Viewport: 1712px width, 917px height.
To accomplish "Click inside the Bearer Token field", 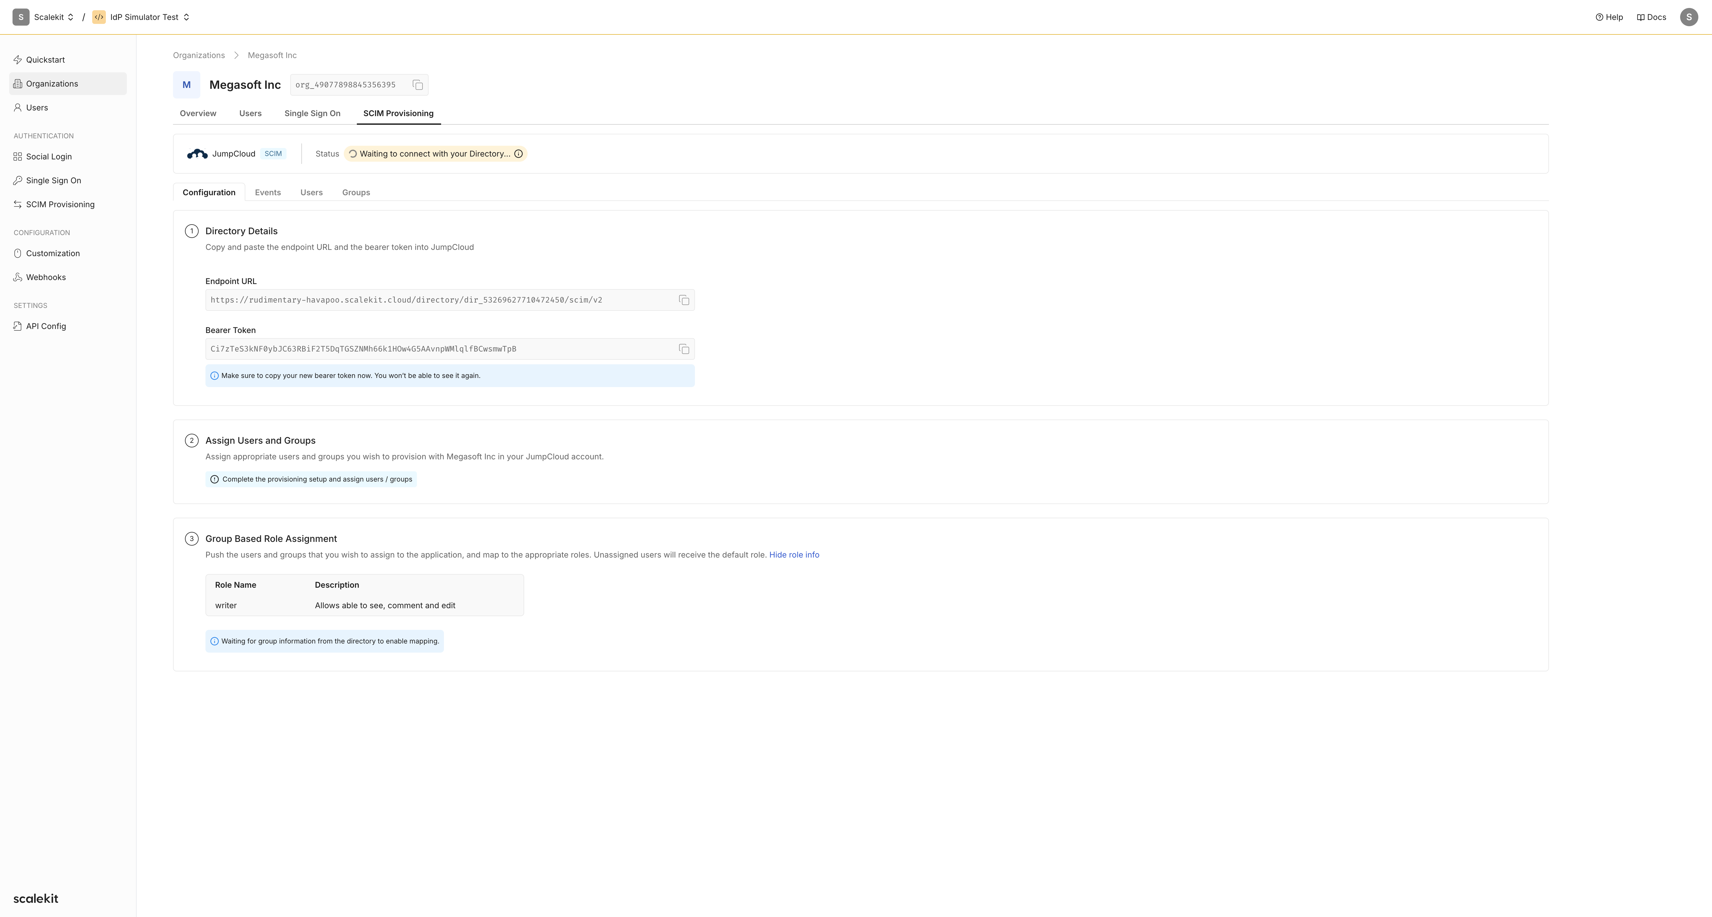I will point(439,349).
